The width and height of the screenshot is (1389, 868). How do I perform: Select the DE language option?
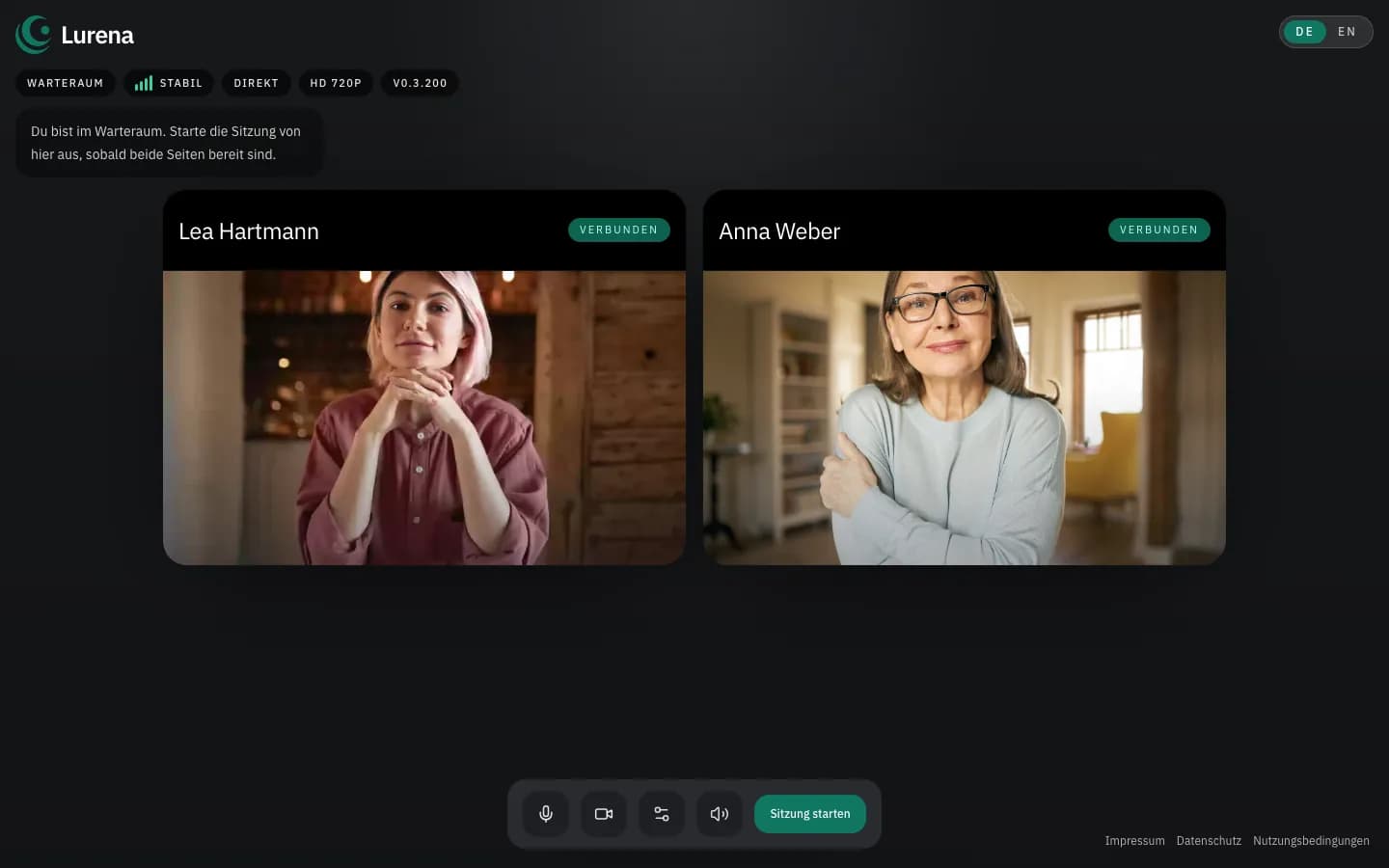coord(1304,32)
